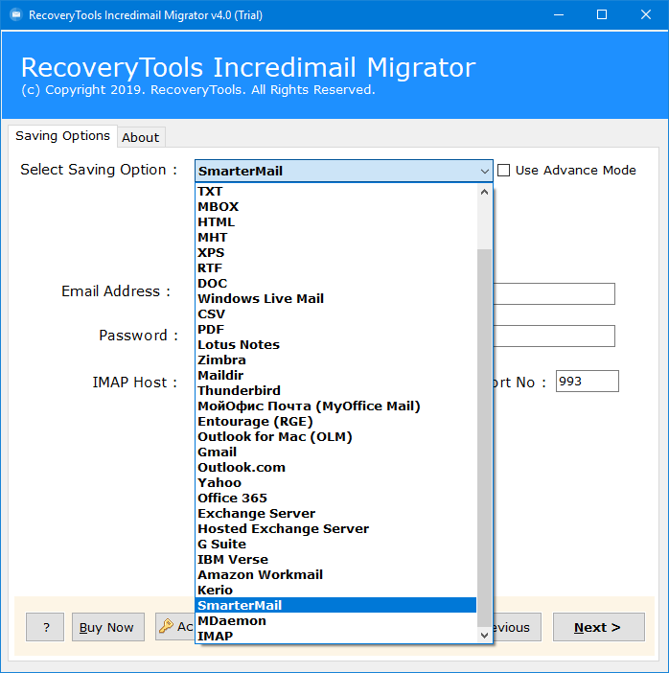Screen dimensions: 669x673
Task: Pick Zimbra from the list
Action: point(336,360)
